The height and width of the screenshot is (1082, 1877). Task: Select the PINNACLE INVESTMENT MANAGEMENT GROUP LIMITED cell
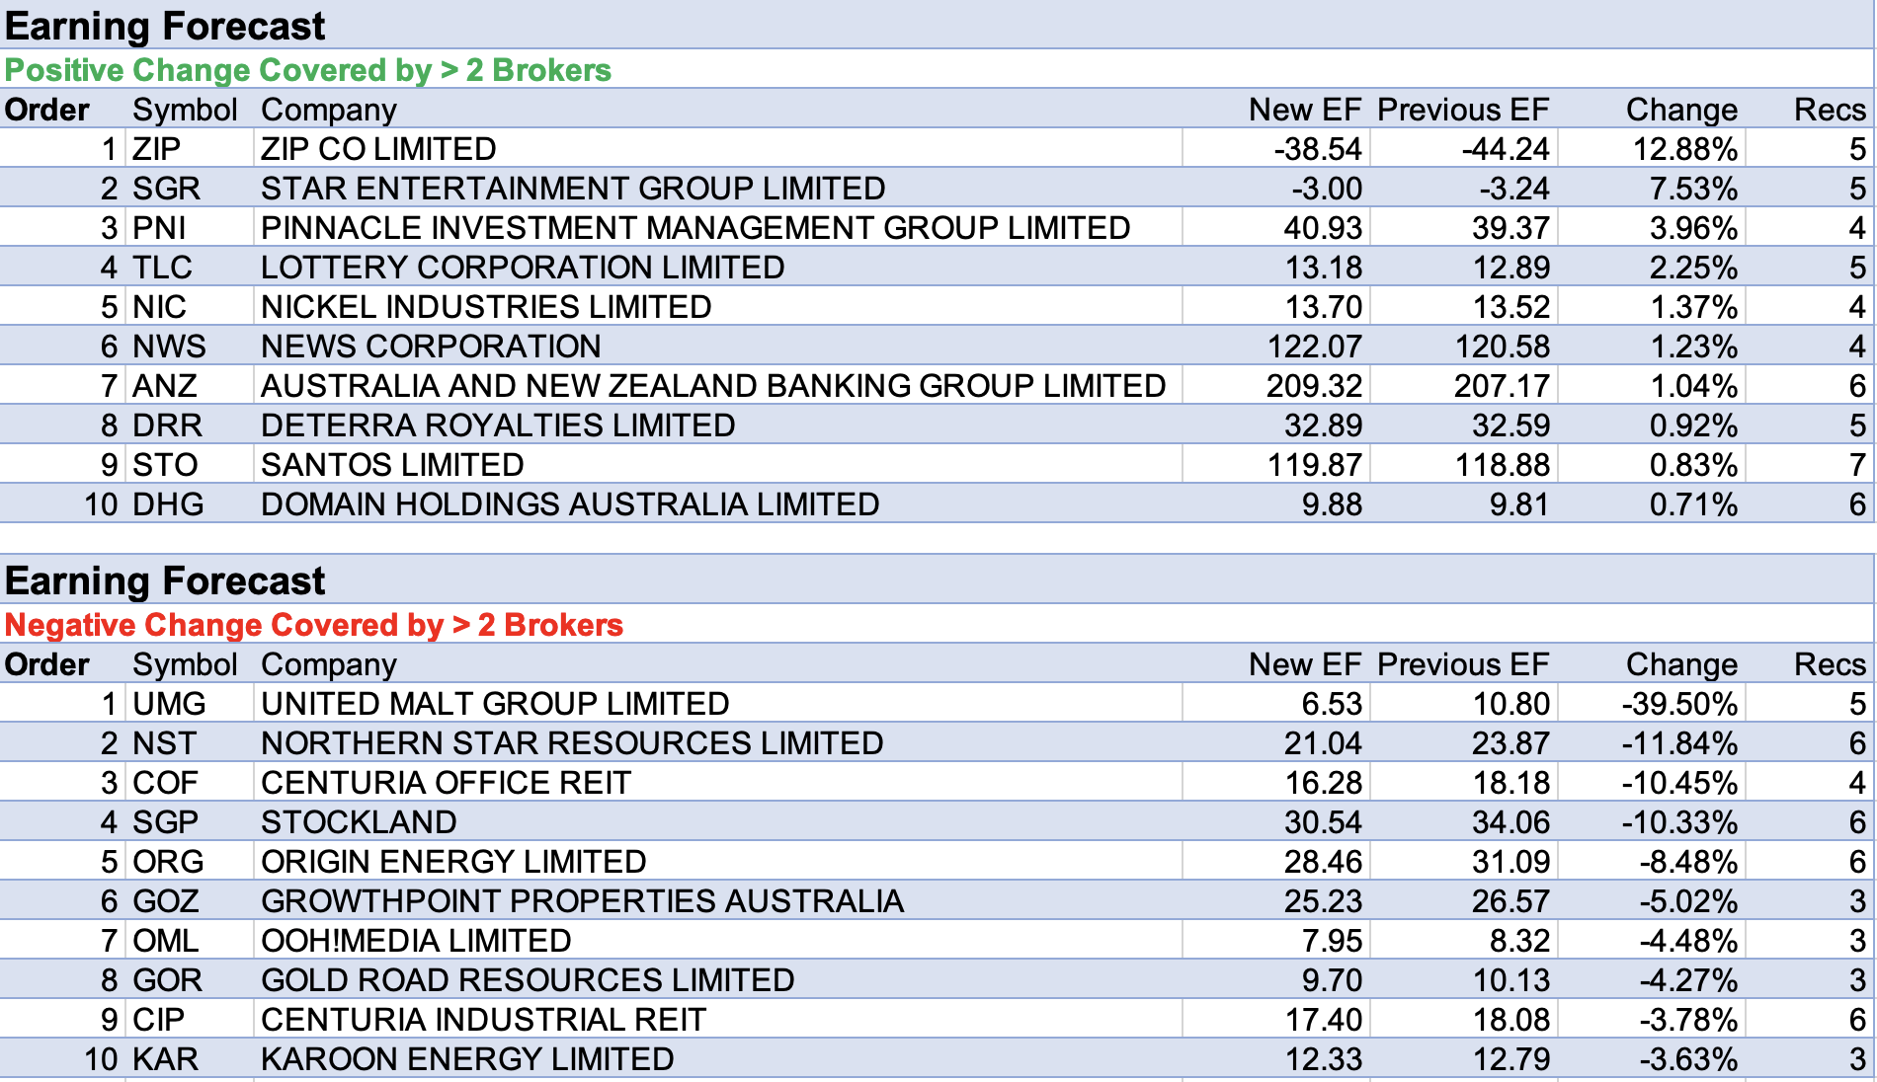point(694,228)
